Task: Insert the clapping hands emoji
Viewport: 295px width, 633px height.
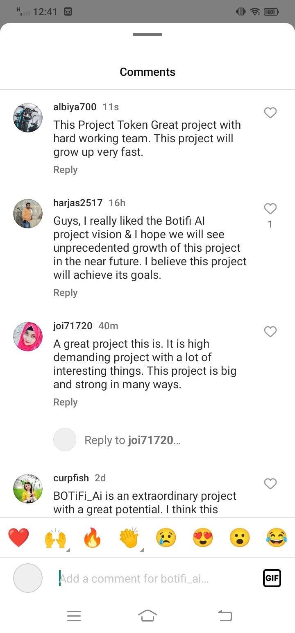Action: 129,538
